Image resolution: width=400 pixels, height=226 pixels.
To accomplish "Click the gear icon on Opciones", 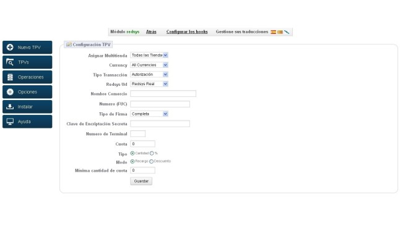I will [x=10, y=92].
